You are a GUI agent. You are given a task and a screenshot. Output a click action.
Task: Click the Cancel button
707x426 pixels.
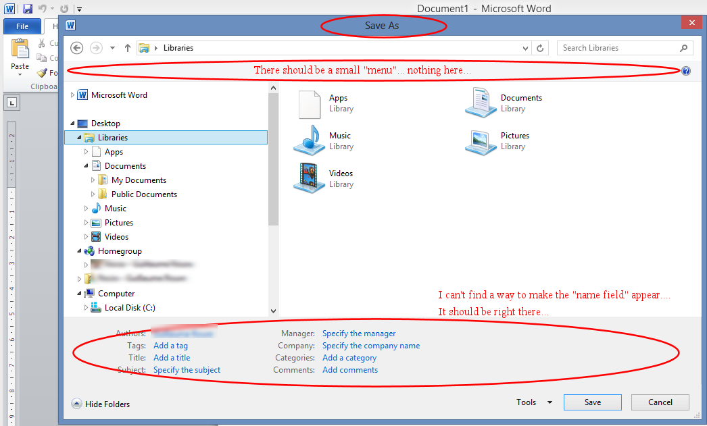[660, 402]
